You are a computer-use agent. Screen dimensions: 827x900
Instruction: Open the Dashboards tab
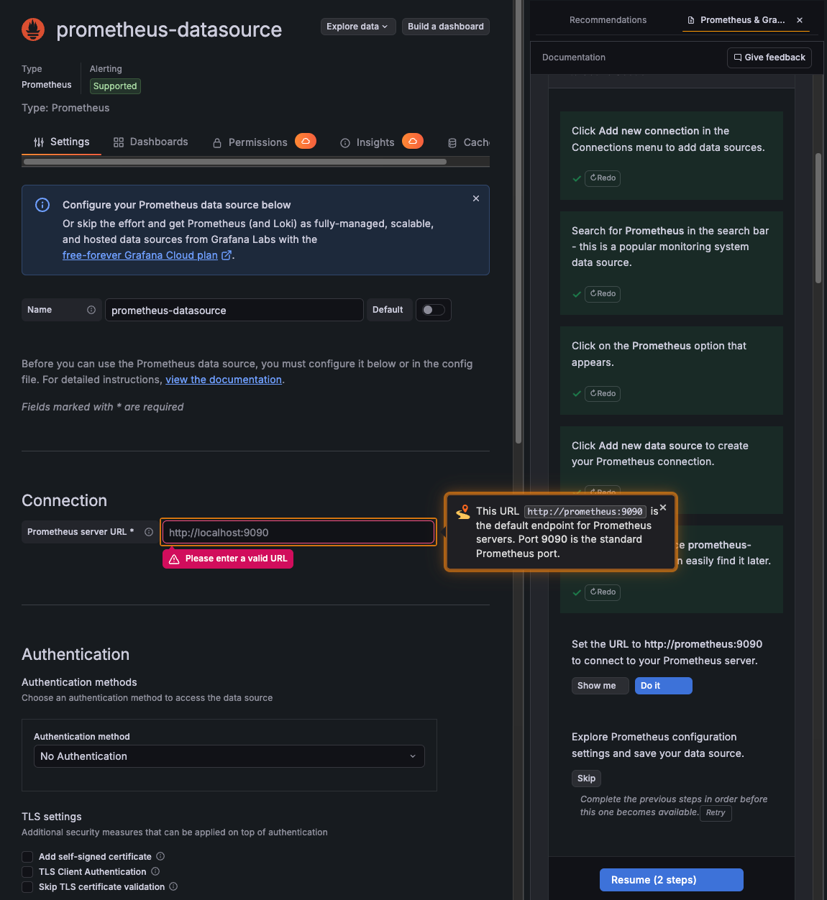[150, 142]
